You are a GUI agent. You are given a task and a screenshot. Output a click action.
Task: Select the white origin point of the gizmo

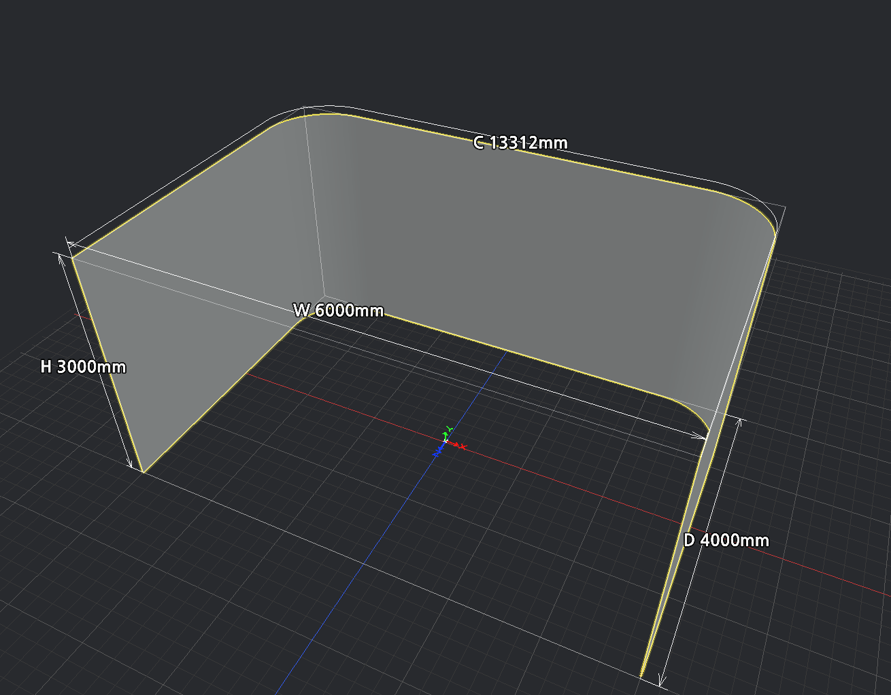445,441
